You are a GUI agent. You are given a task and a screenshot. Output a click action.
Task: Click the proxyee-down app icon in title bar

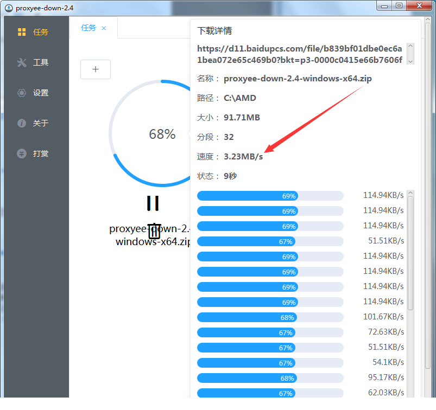9,8
